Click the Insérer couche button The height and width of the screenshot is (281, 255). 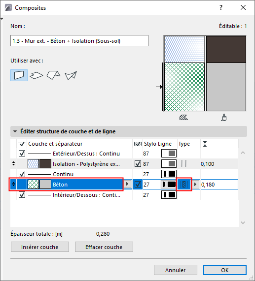[x=40, y=247]
